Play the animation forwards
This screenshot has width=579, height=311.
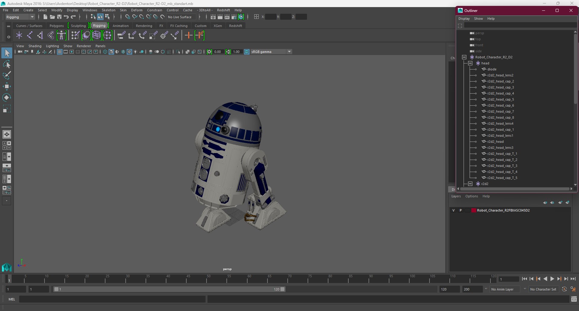pos(552,279)
